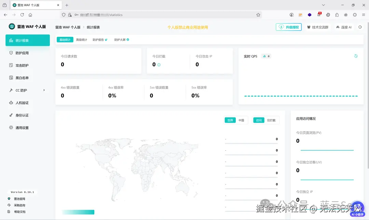Open the 攻击防护 section in sidebar
369x220 pixels.
coord(10,65)
